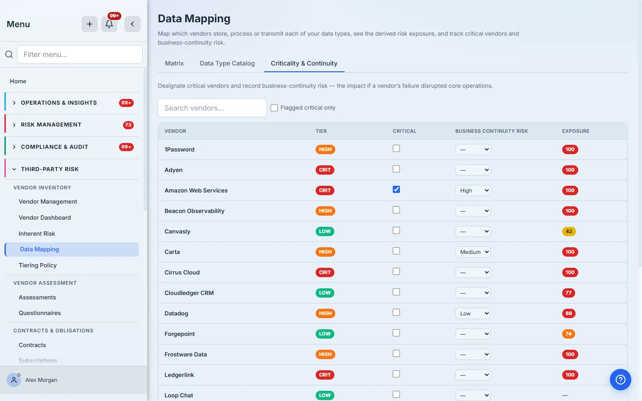Tick the Critical checkbox for Carta

tap(396, 251)
